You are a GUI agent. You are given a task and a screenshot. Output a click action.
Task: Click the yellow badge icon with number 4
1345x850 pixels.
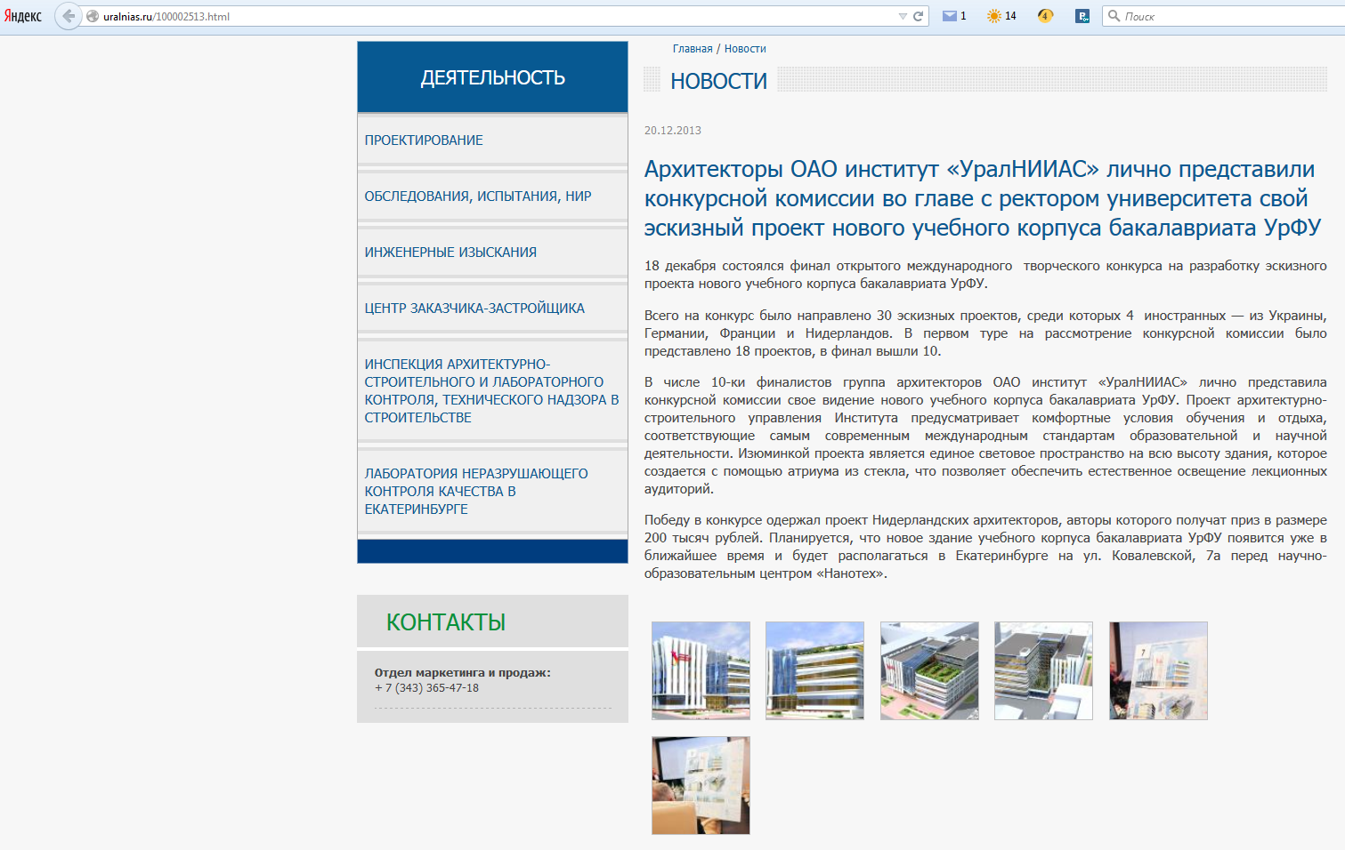pos(1045,16)
